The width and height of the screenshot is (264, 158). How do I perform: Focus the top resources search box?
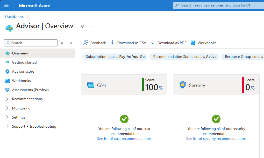(218, 5)
